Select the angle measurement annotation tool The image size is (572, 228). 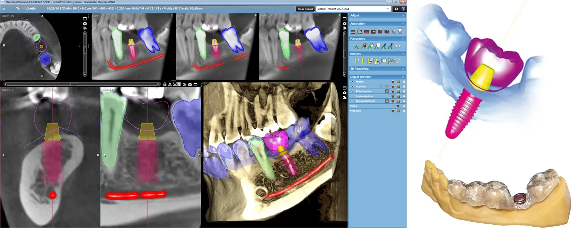pyautogui.click(x=360, y=32)
